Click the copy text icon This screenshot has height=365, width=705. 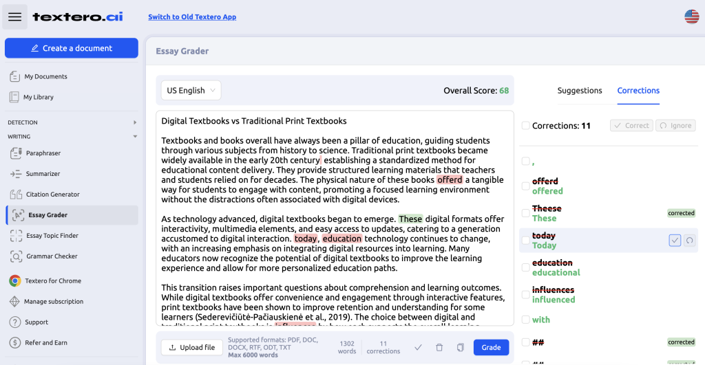coord(461,347)
